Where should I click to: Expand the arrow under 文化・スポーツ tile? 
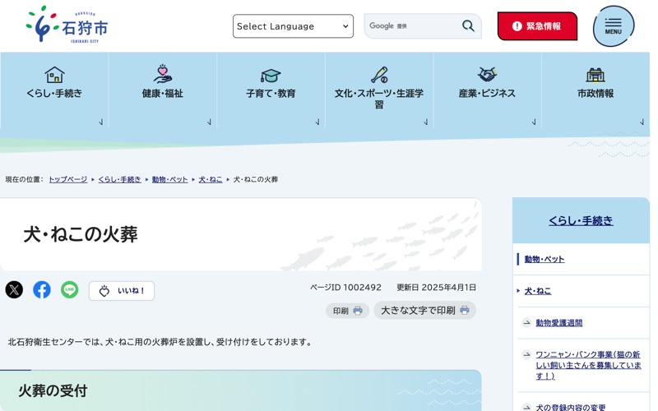point(425,122)
